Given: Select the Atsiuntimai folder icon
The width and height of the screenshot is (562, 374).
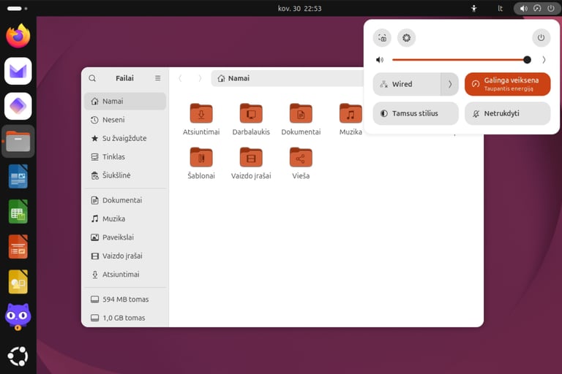Looking at the screenshot, I should pos(201,113).
